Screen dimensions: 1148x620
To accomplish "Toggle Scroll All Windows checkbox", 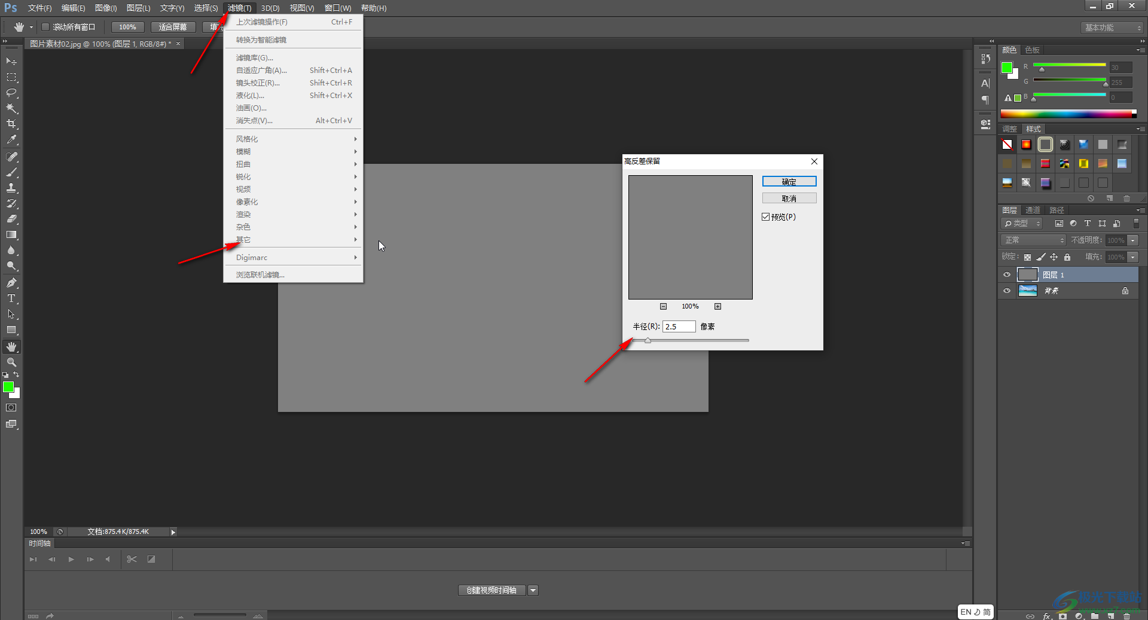I will tap(45, 27).
